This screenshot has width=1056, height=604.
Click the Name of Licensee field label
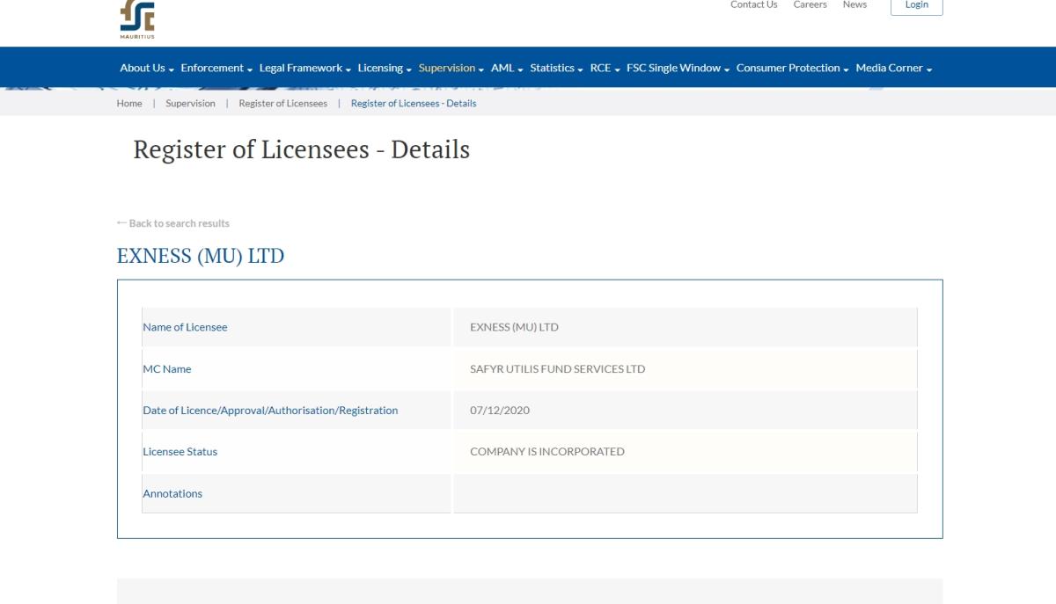pyautogui.click(x=185, y=326)
